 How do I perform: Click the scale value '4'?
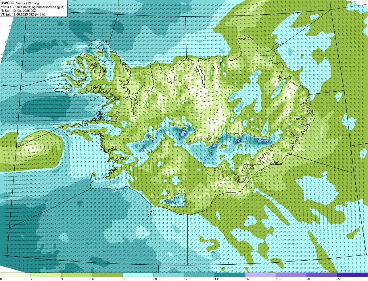click(62, 279)
